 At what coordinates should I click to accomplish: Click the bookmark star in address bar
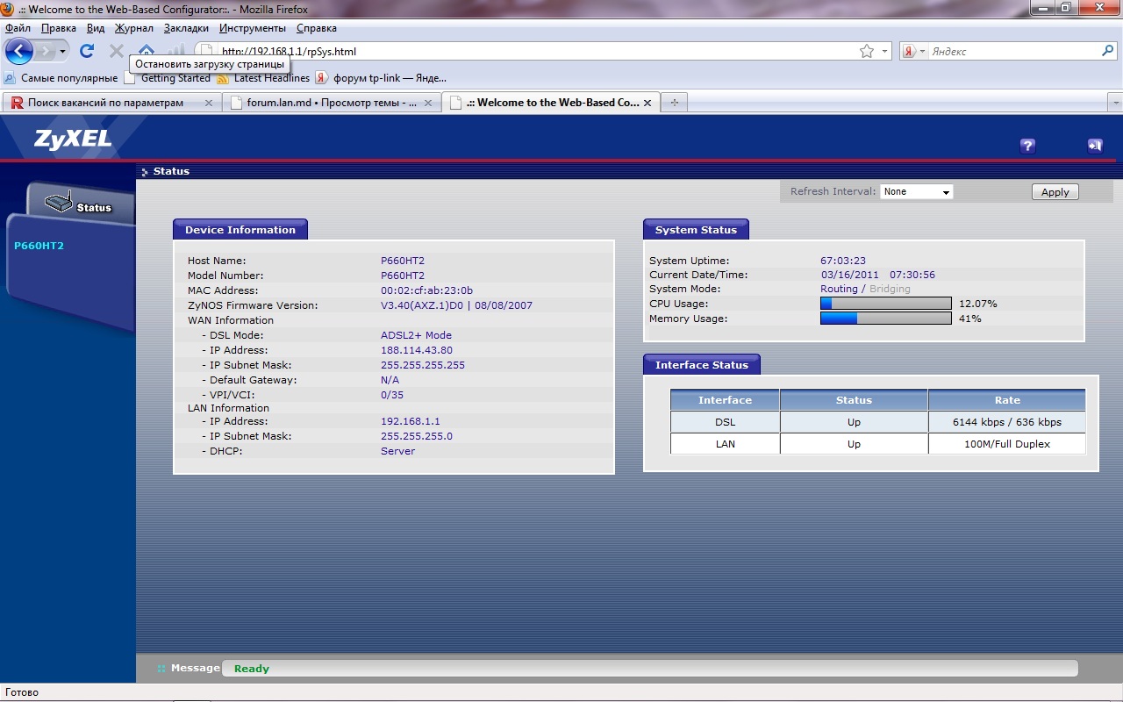(867, 52)
